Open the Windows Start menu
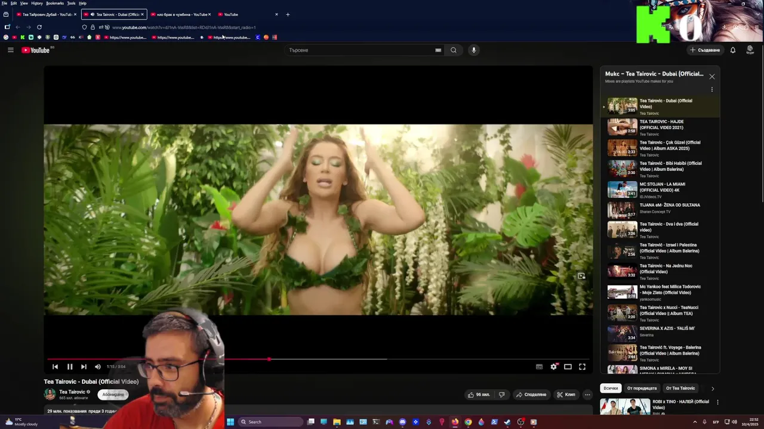The width and height of the screenshot is (764, 429). tap(230, 422)
